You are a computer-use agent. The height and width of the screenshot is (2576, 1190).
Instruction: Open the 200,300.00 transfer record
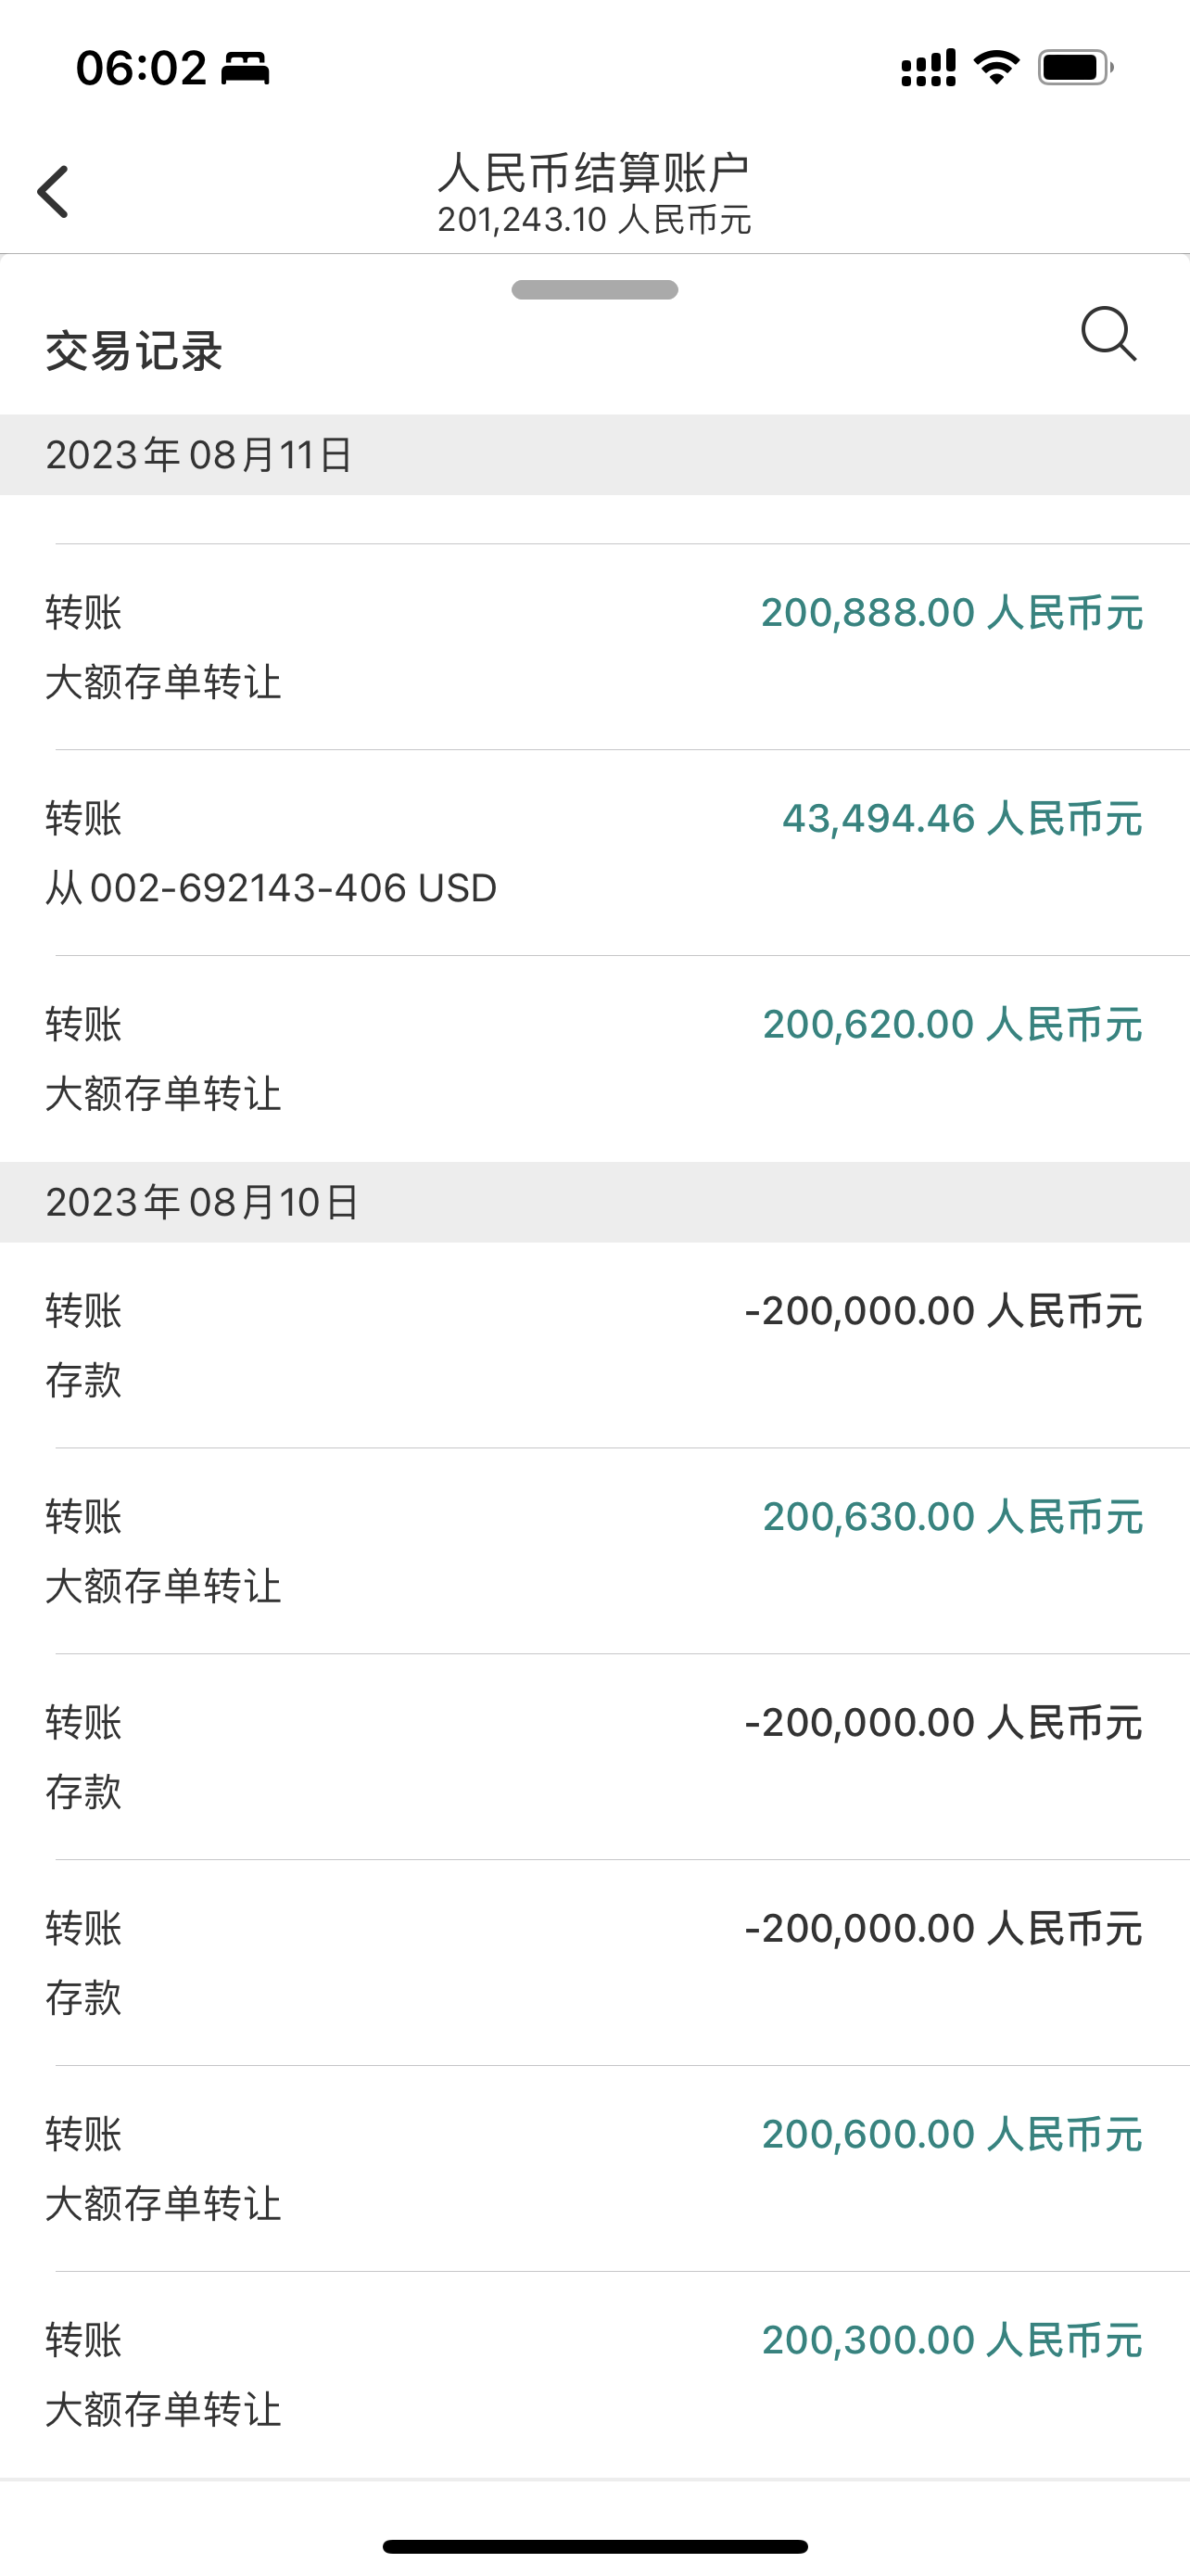pos(594,2375)
